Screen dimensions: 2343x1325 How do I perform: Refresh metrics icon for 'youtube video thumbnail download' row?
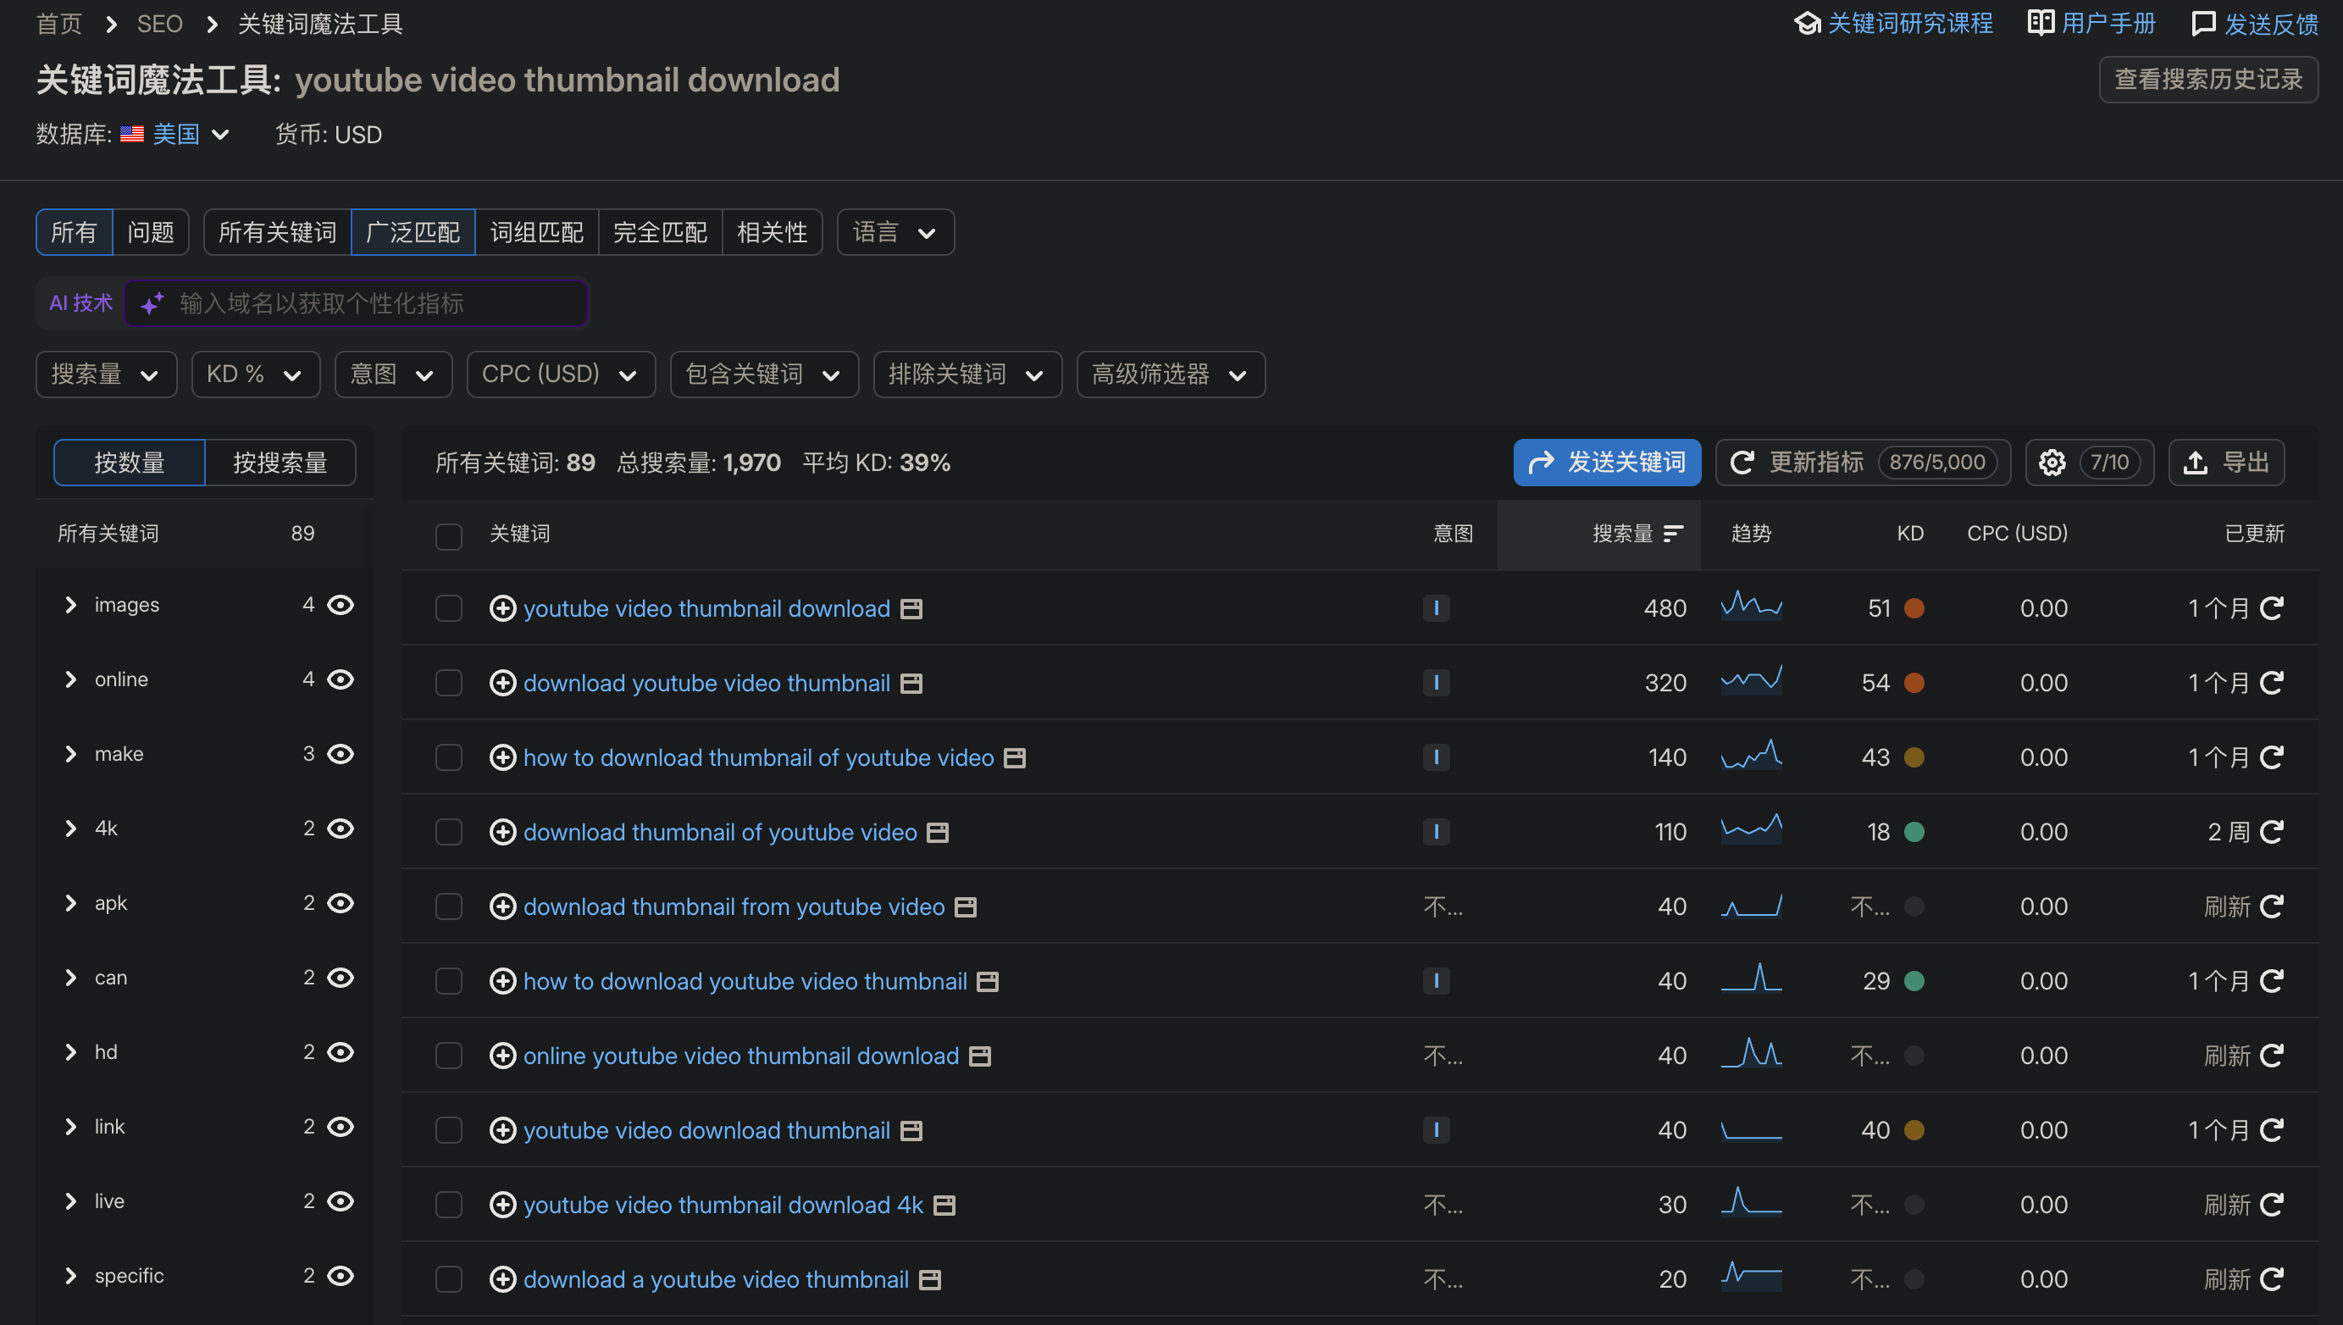[x=2271, y=608]
